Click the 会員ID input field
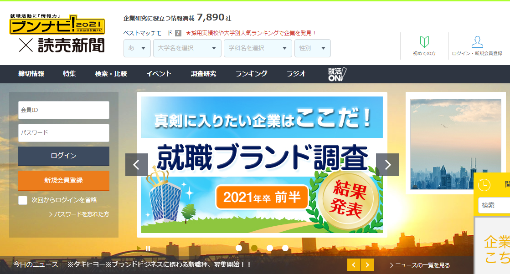The height and width of the screenshot is (274, 510). click(x=64, y=110)
